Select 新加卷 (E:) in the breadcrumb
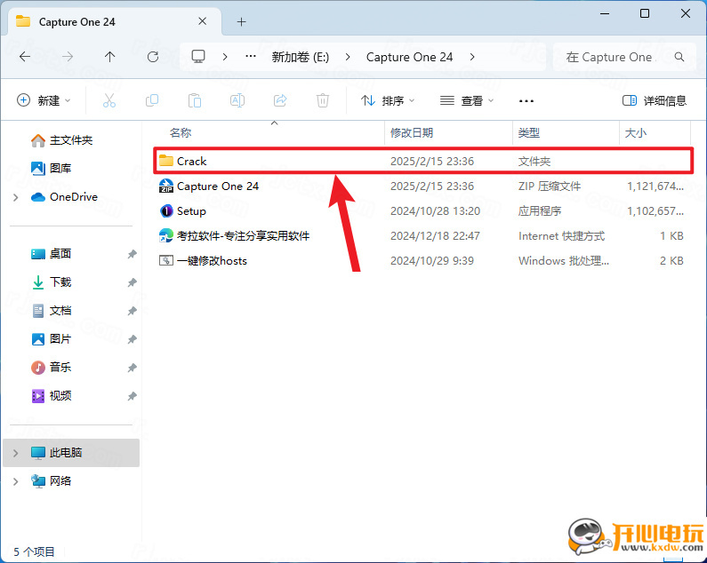The height and width of the screenshot is (563, 707). click(x=301, y=57)
